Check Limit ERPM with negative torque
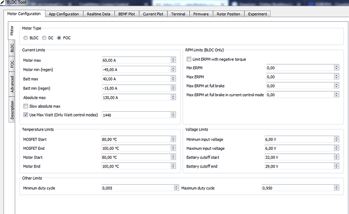The width and height of the screenshot is (349, 214). (x=189, y=59)
